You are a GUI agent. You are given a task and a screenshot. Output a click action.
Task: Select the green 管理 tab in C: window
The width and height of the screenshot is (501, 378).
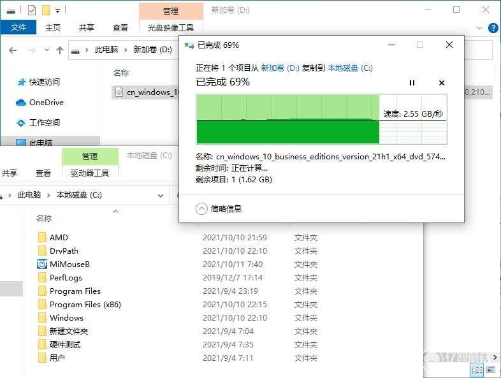point(90,157)
